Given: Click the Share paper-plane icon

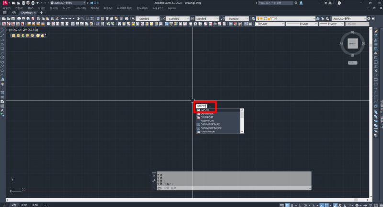Looking at the screenshot, I should tap(91, 3).
